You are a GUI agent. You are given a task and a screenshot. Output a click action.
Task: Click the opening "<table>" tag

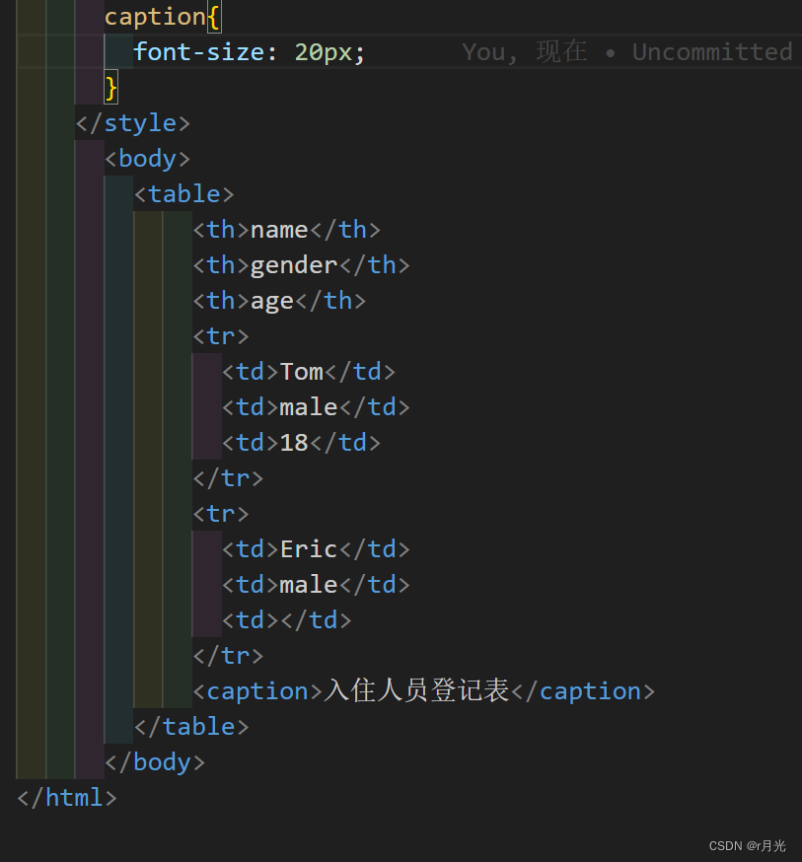coord(183,194)
